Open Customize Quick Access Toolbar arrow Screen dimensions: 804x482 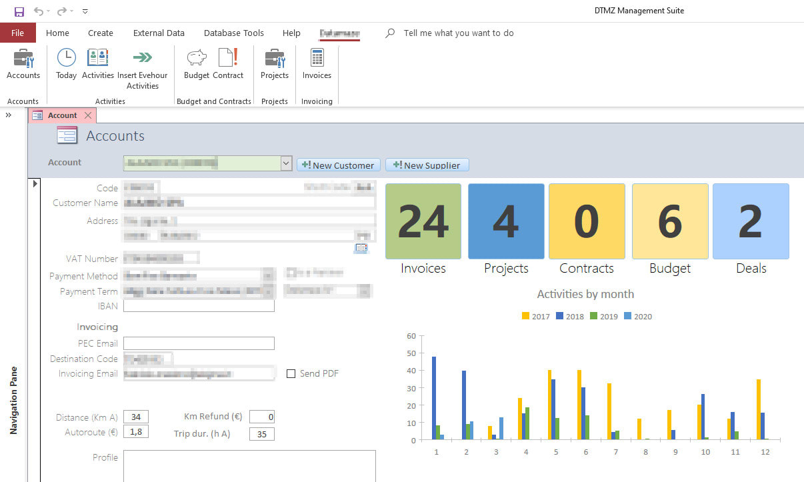point(85,11)
